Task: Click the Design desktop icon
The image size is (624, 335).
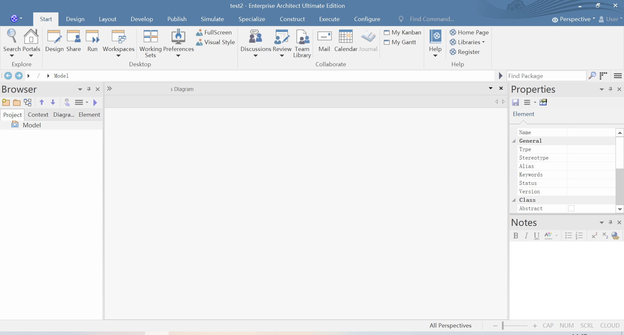Action: 54,36
